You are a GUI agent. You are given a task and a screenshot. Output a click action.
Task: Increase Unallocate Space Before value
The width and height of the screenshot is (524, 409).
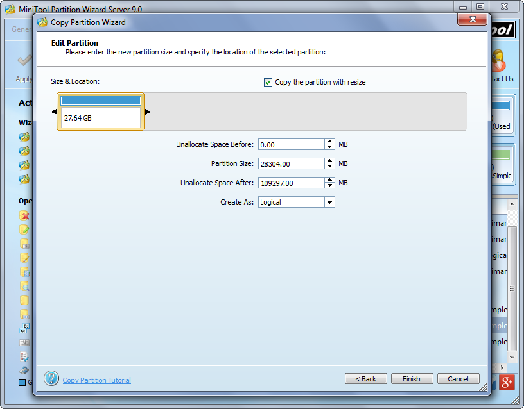[330, 142]
